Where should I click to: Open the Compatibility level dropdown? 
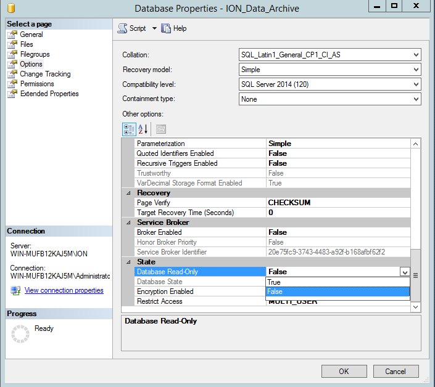point(416,84)
